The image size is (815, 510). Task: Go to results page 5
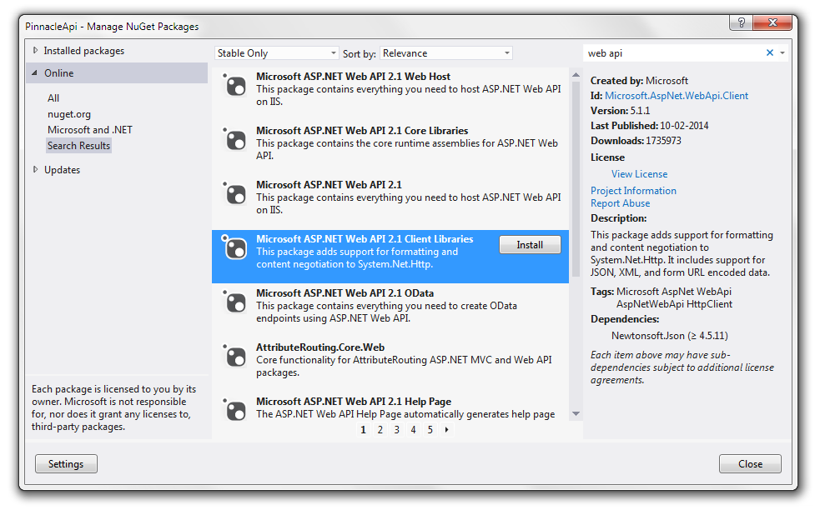point(430,429)
